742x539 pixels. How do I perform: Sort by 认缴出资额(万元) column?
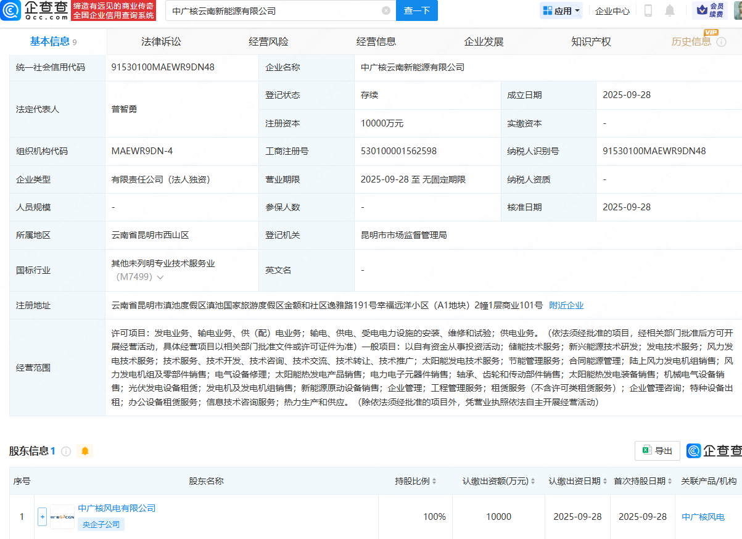click(x=532, y=481)
